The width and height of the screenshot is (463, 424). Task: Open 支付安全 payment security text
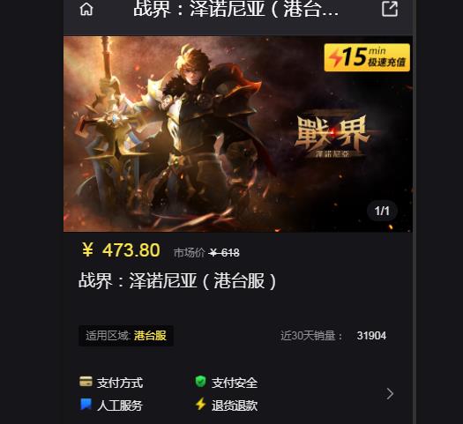(x=235, y=383)
